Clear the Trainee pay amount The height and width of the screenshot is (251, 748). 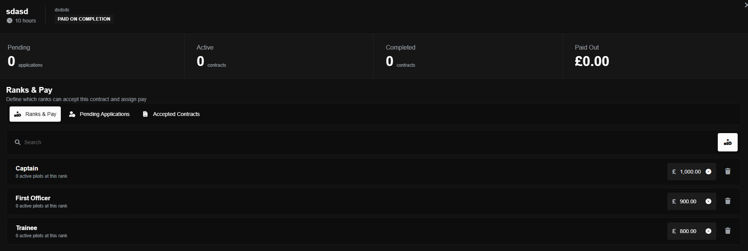(x=708, y=231)
